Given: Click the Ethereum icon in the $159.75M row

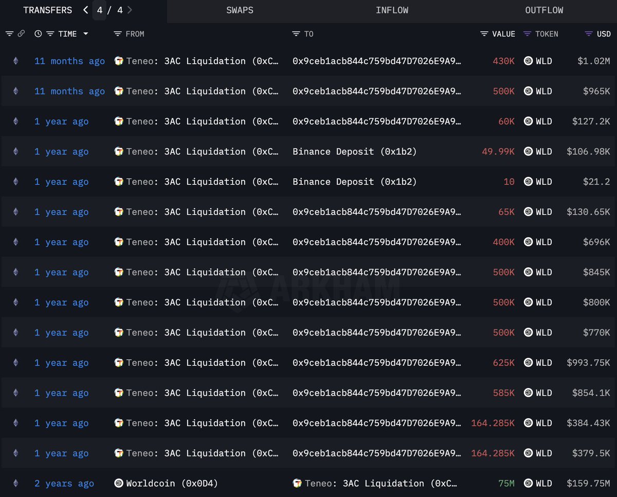Looking at the screenshot, I should (x=15, y=484).
